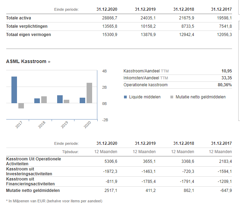Click the value 24035,1 in 2019 column
Image resolution: width=240 pixels, height=203 pixels.
[x=148, y=18]
